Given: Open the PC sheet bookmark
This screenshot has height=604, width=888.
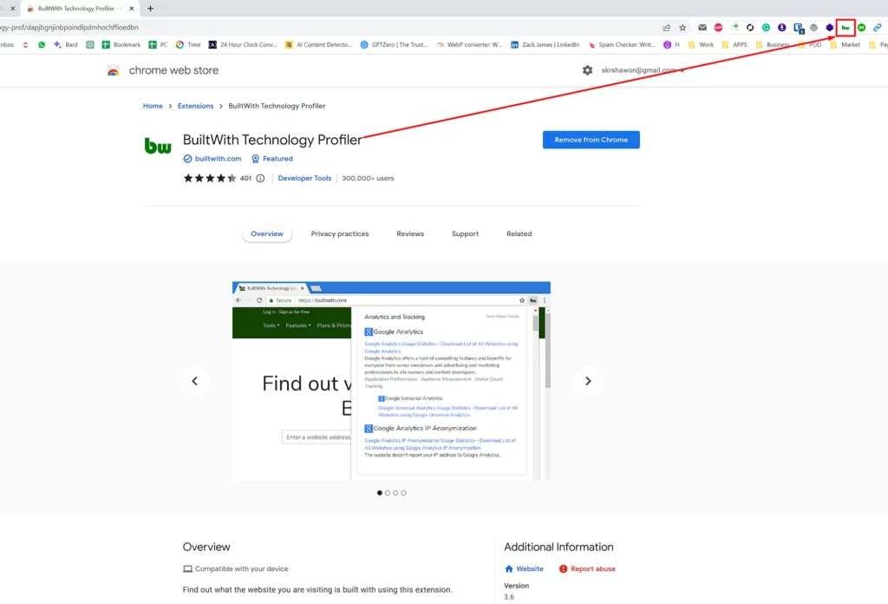Looking at the screenshot, I should [x=158, y=44].
